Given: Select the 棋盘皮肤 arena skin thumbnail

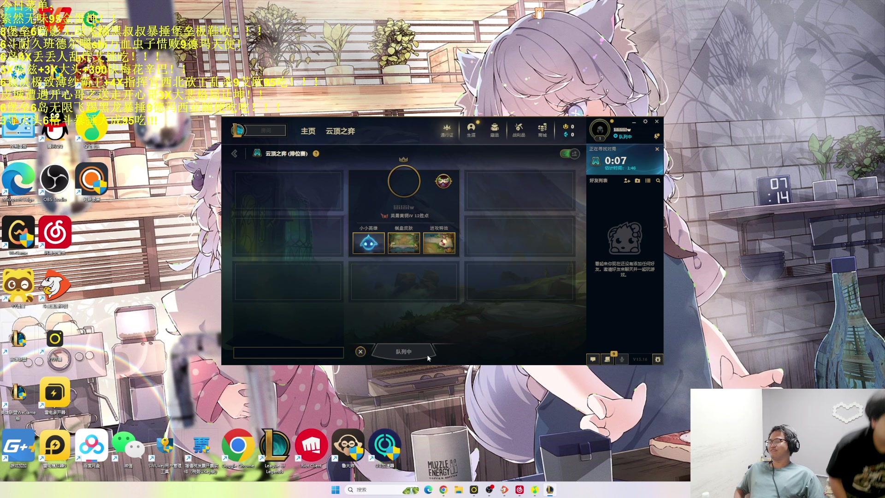Looking at the screenshot, I should (x=404, y=243).
